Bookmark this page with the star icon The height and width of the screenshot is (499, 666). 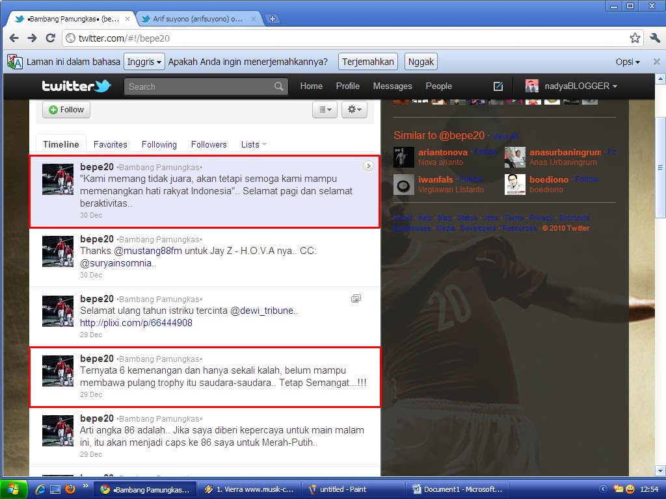pos(635,38)
